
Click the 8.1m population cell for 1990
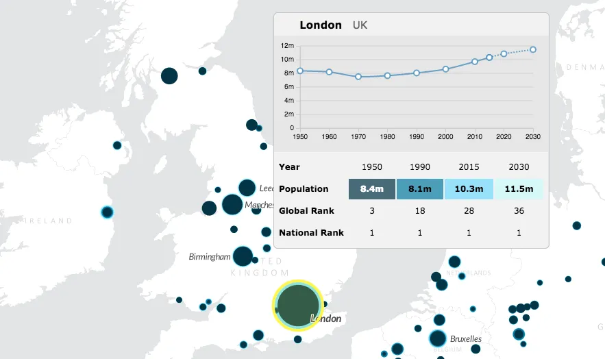tap(420, 189)
